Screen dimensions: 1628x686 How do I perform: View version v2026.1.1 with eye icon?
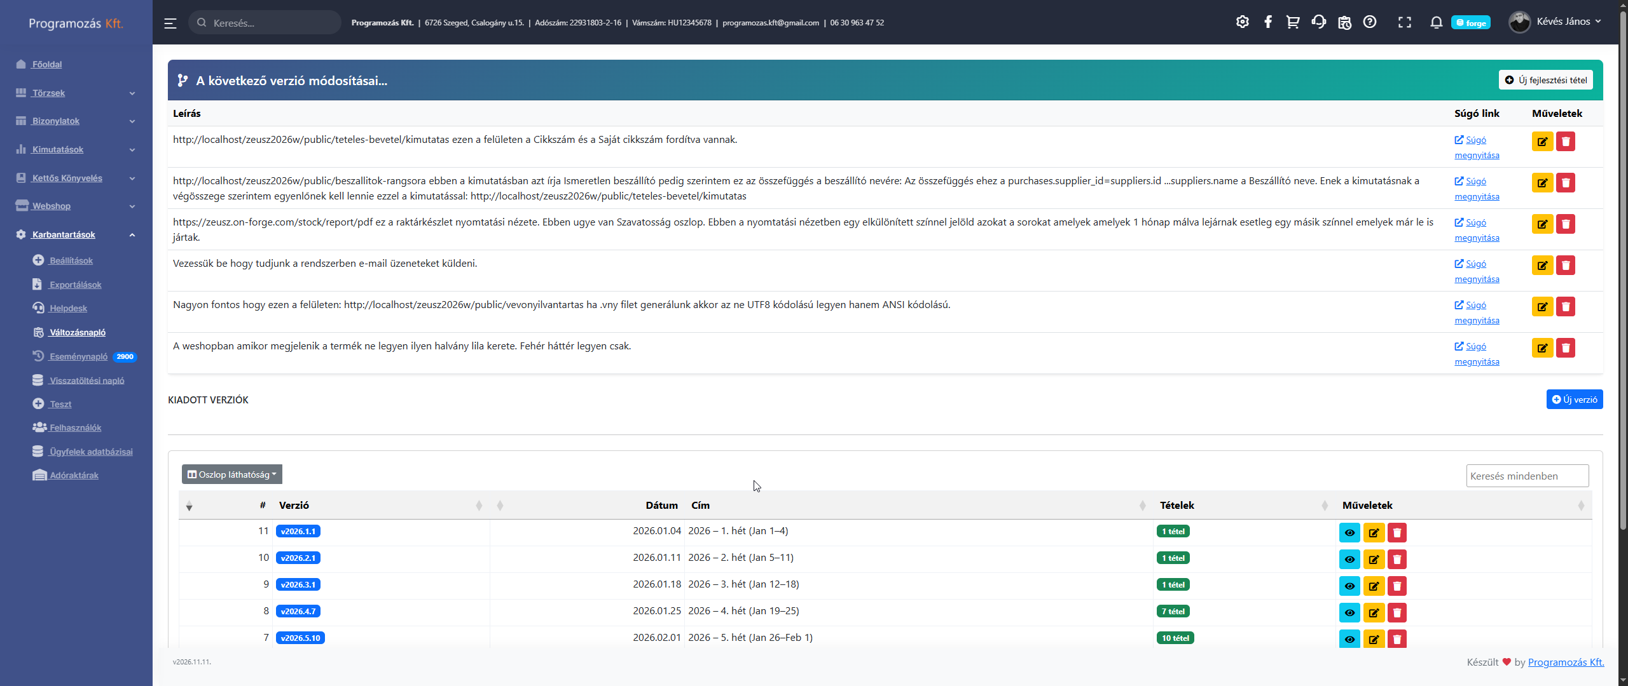pyautogui.click(x=1349, y=532)
